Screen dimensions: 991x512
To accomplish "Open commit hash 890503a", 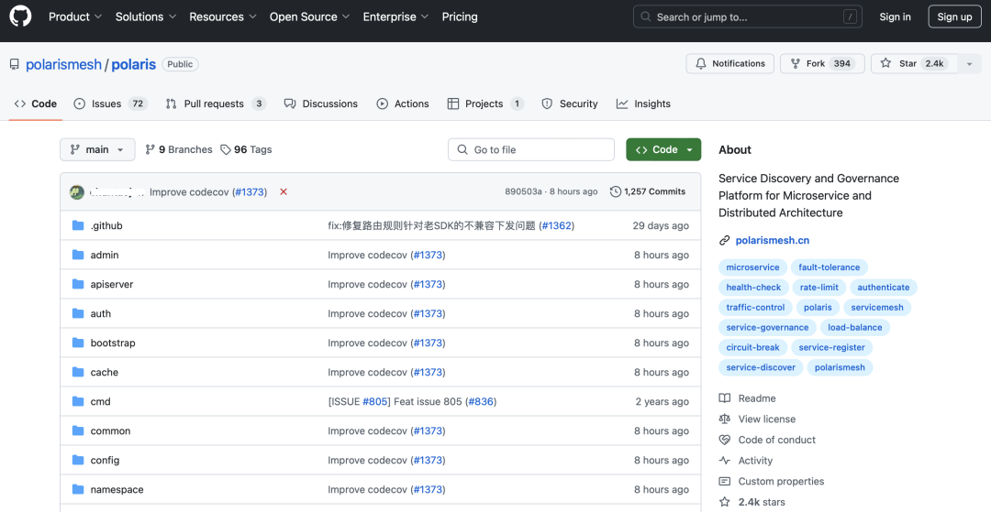I will (x=523, y=191).
